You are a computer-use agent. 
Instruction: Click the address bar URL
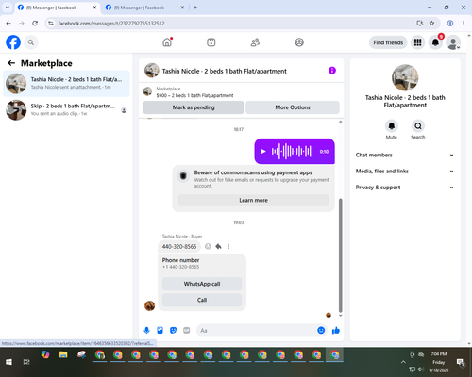(111, 24)
